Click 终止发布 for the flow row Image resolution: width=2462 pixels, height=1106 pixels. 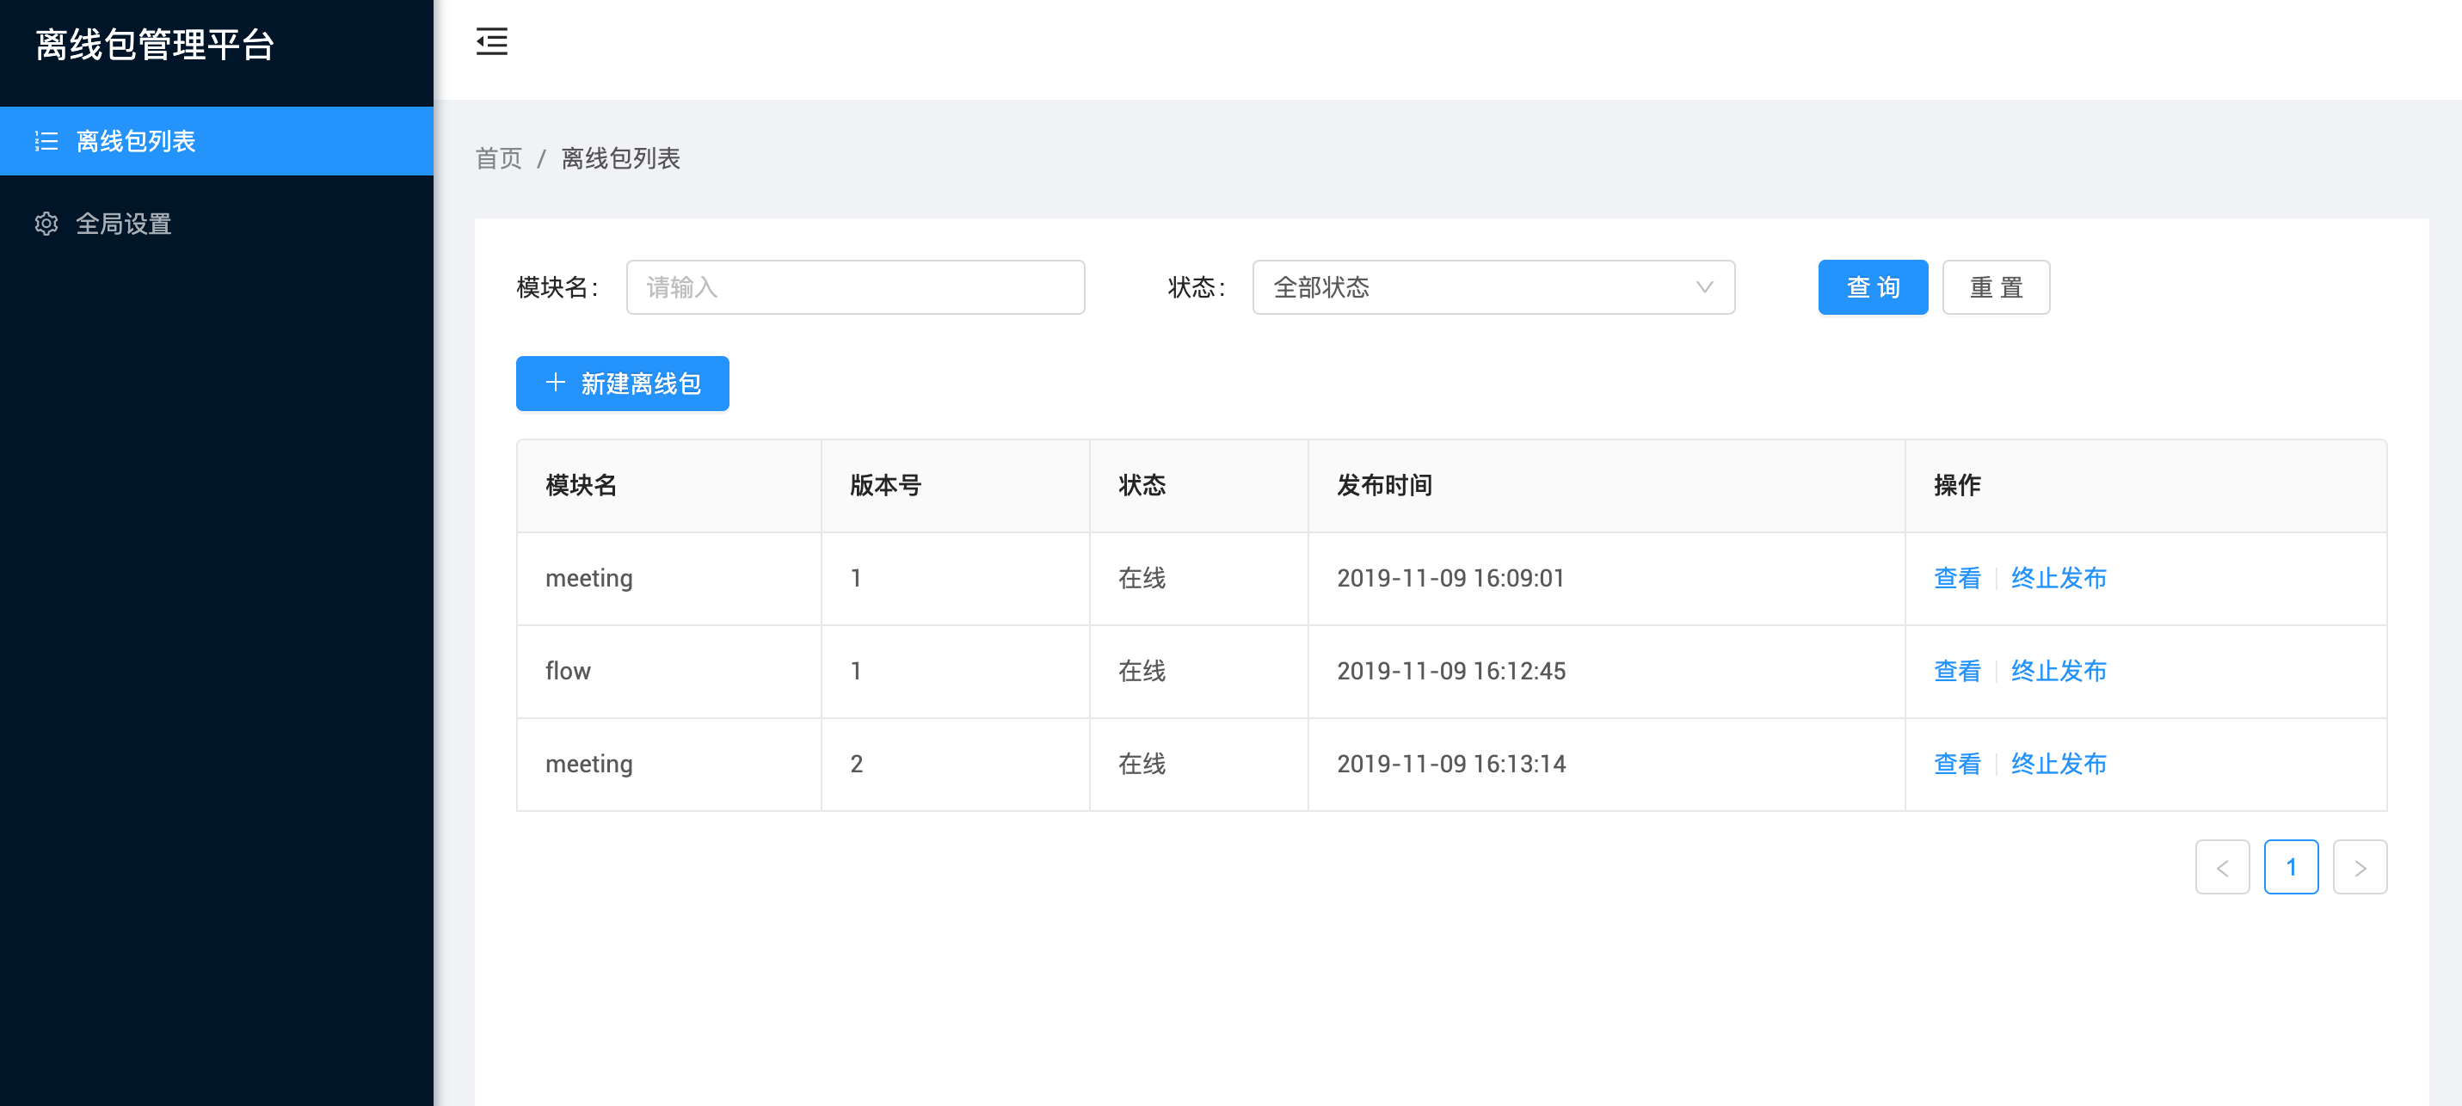point(2058,671)
